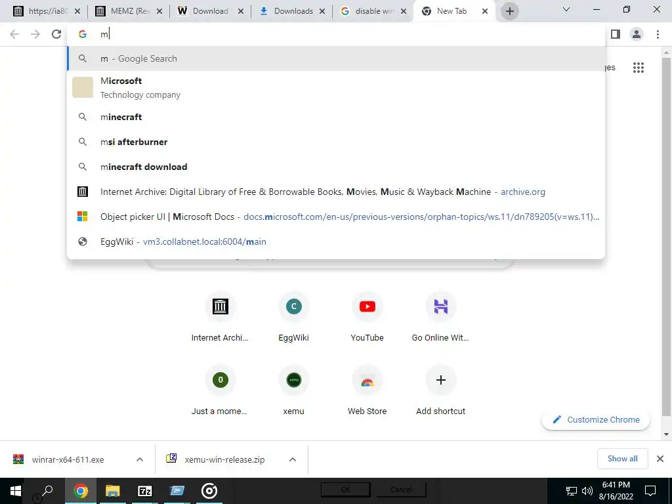Select EggWiki vm3.collabnet.local suggestion

coord(336,241)
